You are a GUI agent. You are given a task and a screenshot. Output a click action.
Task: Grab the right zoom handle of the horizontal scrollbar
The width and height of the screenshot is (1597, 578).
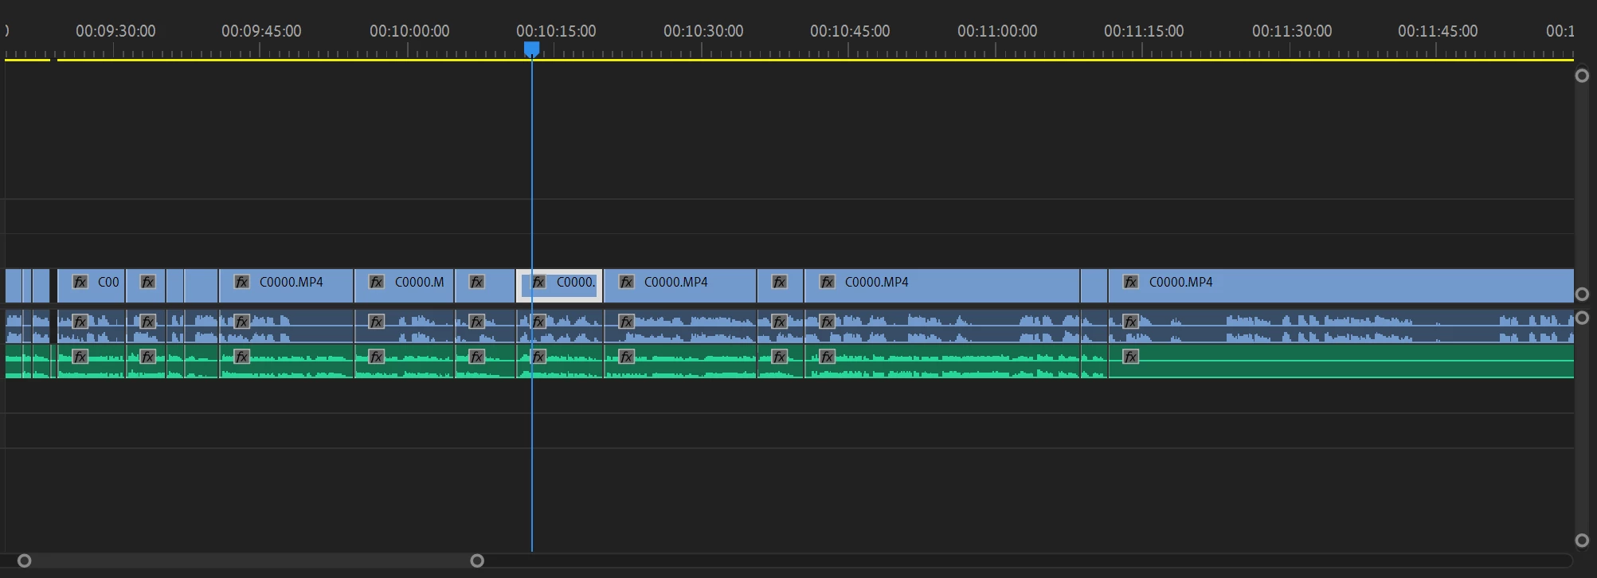477,560
